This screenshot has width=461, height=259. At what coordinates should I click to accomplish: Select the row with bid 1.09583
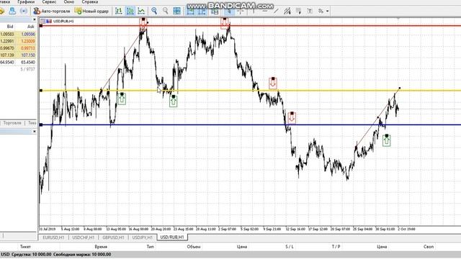click(18, 34)
